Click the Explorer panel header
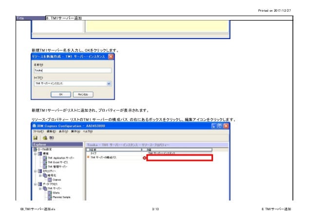Viewport: 311px width, 220px height. (58, 144)
